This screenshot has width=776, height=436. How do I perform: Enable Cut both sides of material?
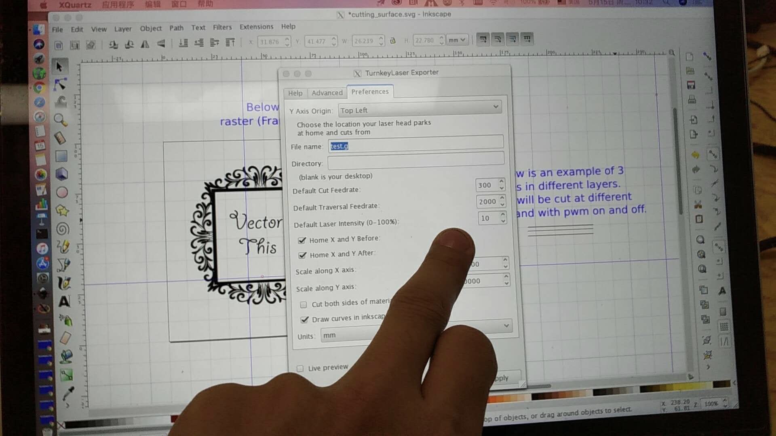pyautogui.click(x=304, y=304)
